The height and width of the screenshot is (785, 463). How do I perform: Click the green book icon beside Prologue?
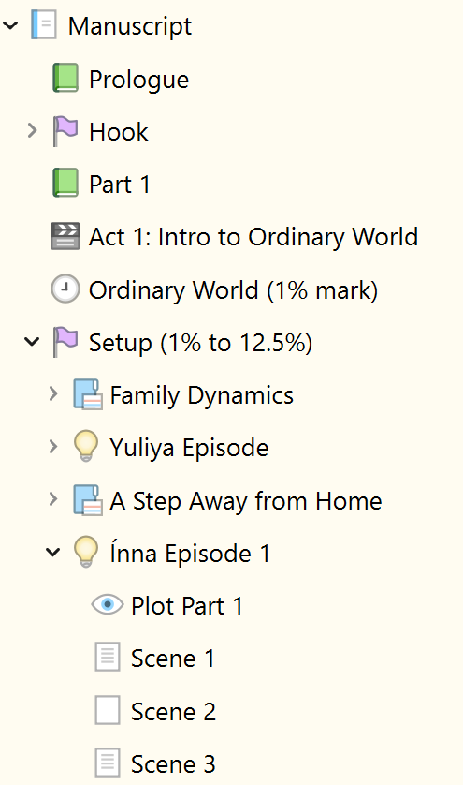point(65,78)
